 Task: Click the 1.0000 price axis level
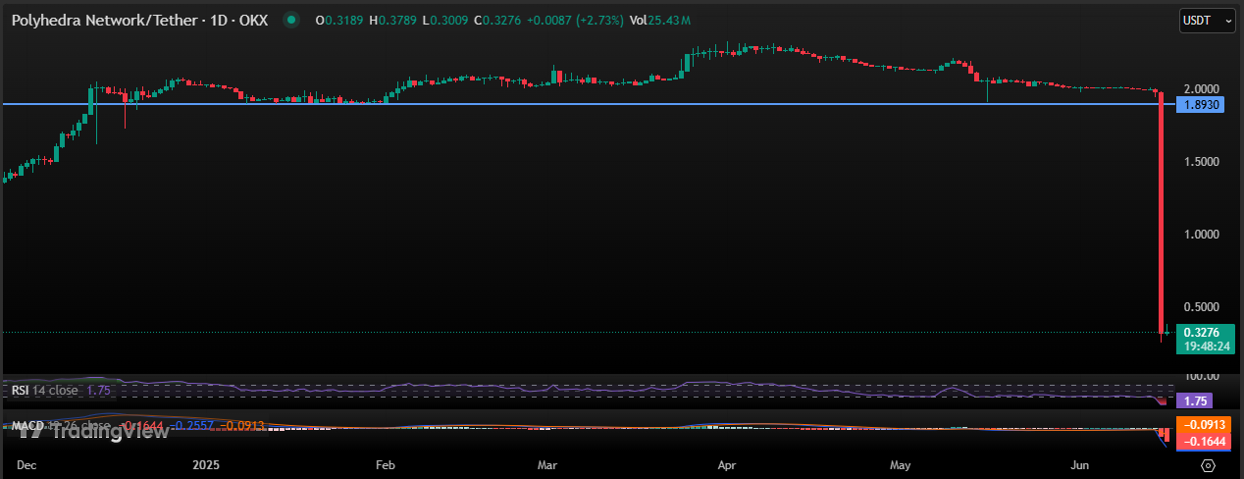tap(1202, 234)
